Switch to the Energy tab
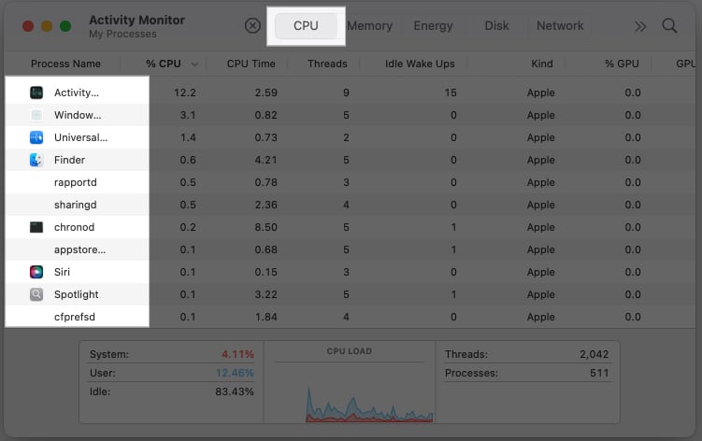Image resolution: width=702 pixels, height=441 pixels. (x=433, y=26)
